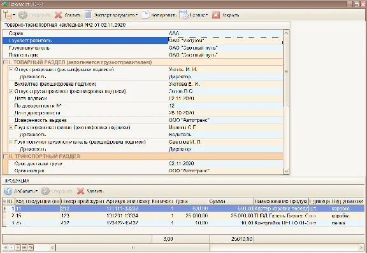Click the пачка packaging cell

click(347, 223)
